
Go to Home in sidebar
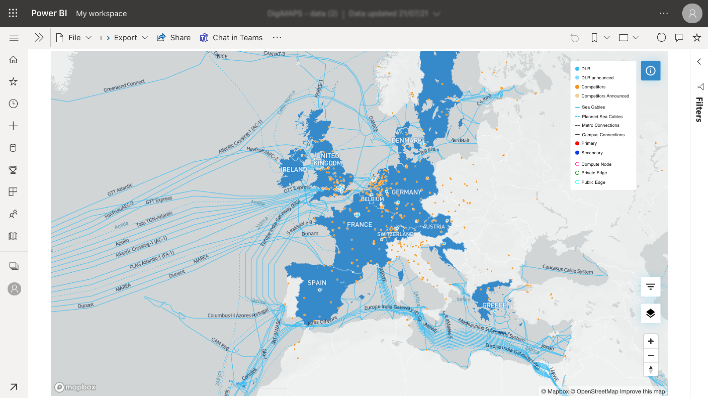point(13,60)
